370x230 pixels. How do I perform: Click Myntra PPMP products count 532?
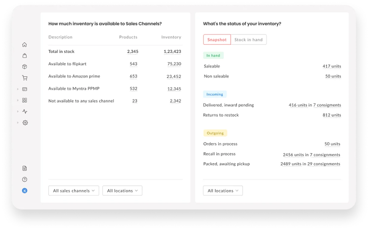click(134, 89)
